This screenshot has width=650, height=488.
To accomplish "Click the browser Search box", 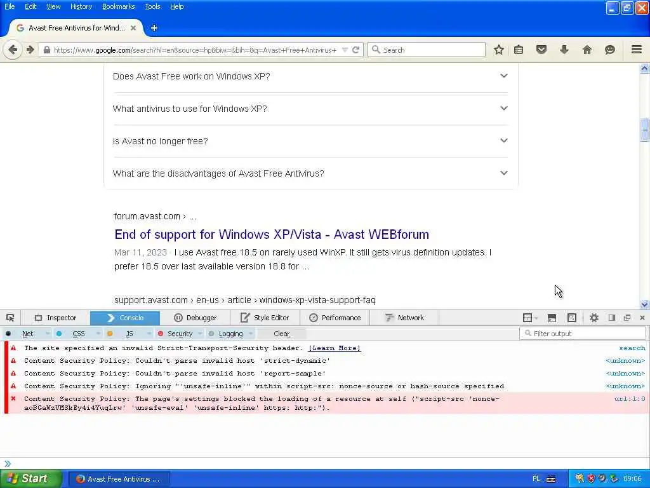I will (427, 50).
